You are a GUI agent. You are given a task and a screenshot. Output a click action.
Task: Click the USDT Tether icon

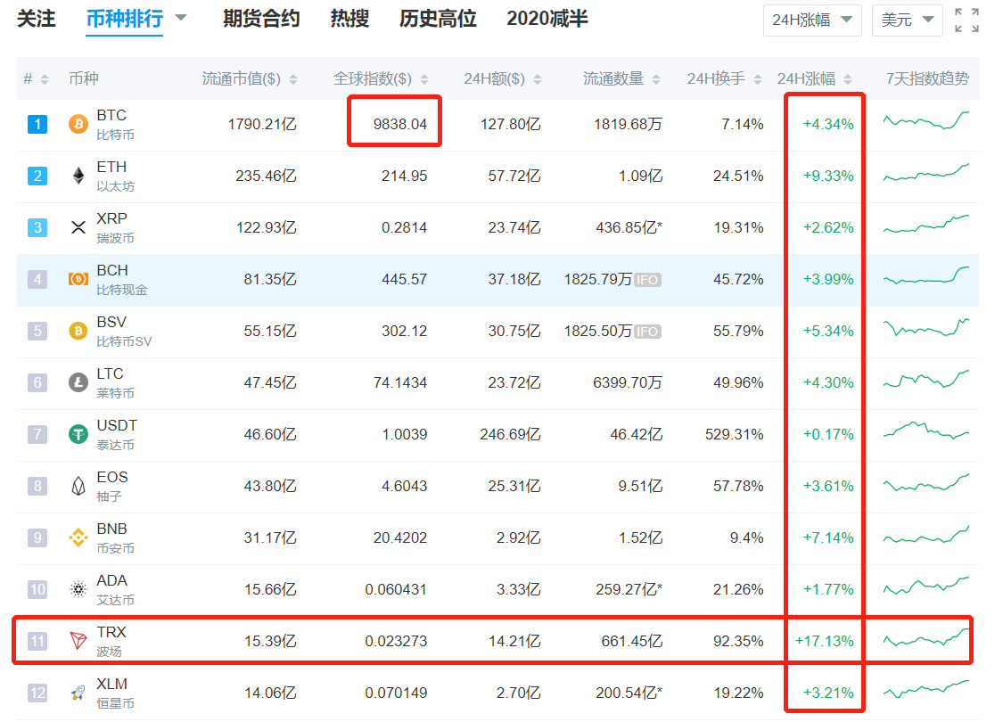click(x=78, y=435)
